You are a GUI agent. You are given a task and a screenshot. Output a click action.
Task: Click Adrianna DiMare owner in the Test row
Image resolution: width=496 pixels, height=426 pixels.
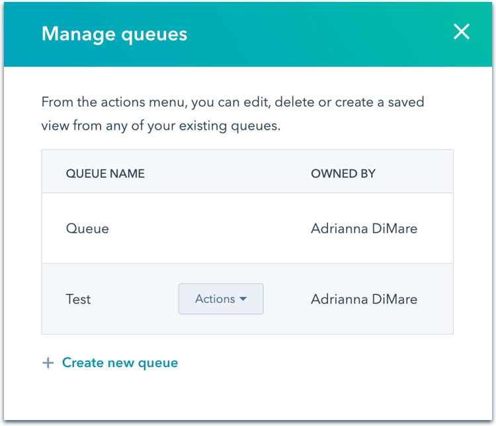(364, 300)
